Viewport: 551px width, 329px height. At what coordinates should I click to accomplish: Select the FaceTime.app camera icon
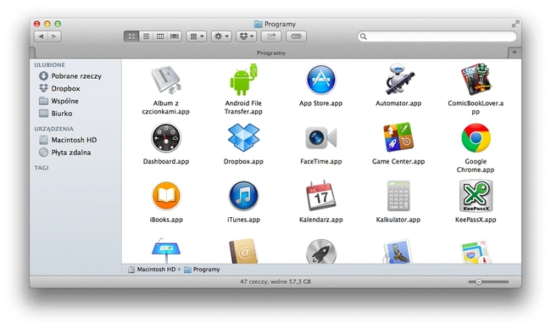coord(320,137)
